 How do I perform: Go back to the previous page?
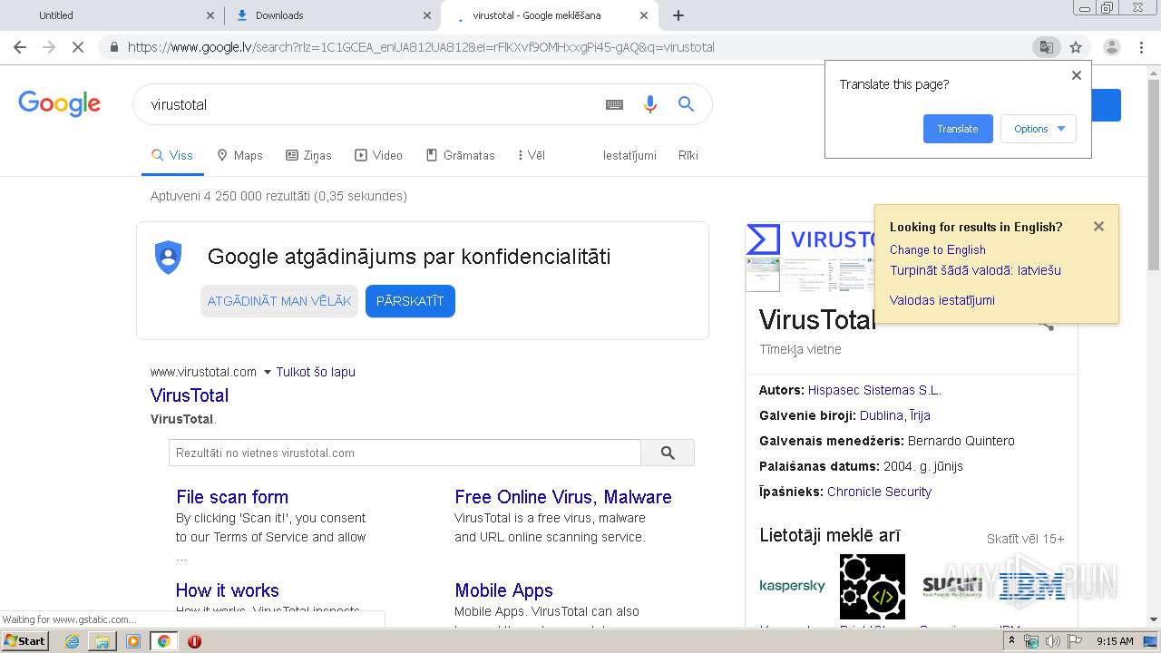pos(20,47)
